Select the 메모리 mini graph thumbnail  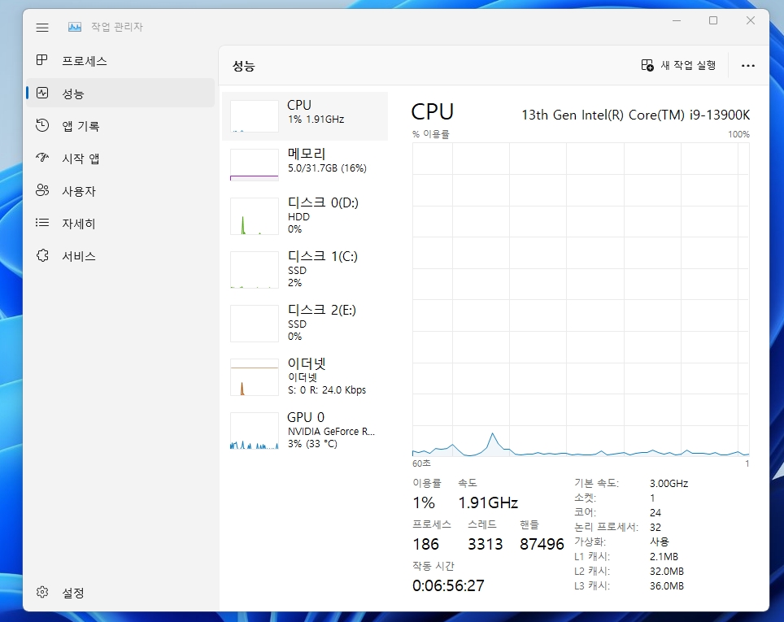[255, 164]
